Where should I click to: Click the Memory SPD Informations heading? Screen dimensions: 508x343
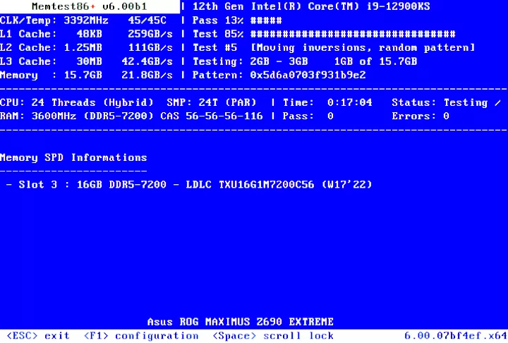[x=73, y=157]
